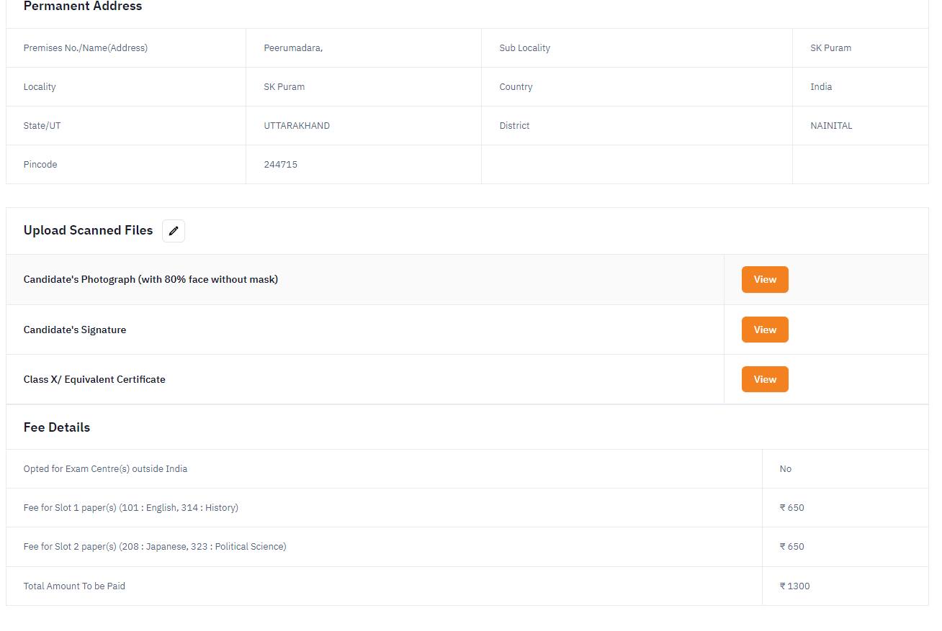Click the Sub Locality field label

click(524, 48)
